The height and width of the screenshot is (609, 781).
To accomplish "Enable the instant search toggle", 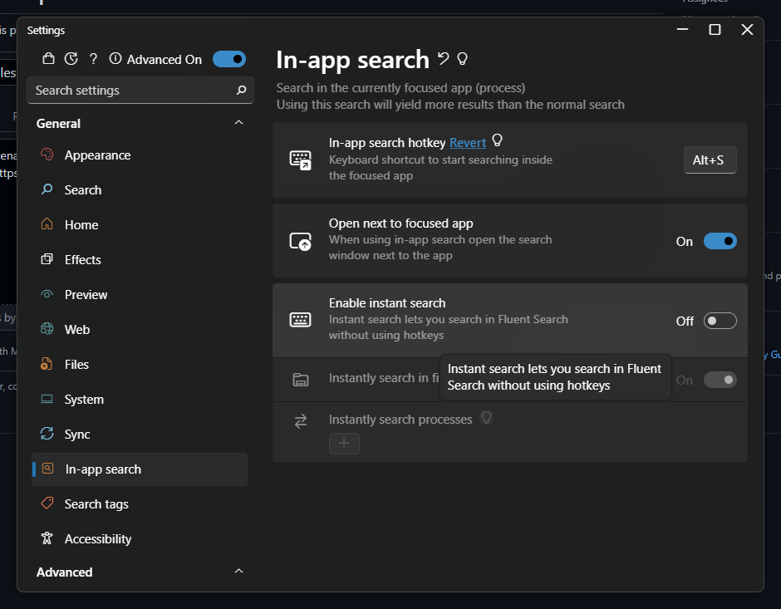I will (x=720, y=320).
